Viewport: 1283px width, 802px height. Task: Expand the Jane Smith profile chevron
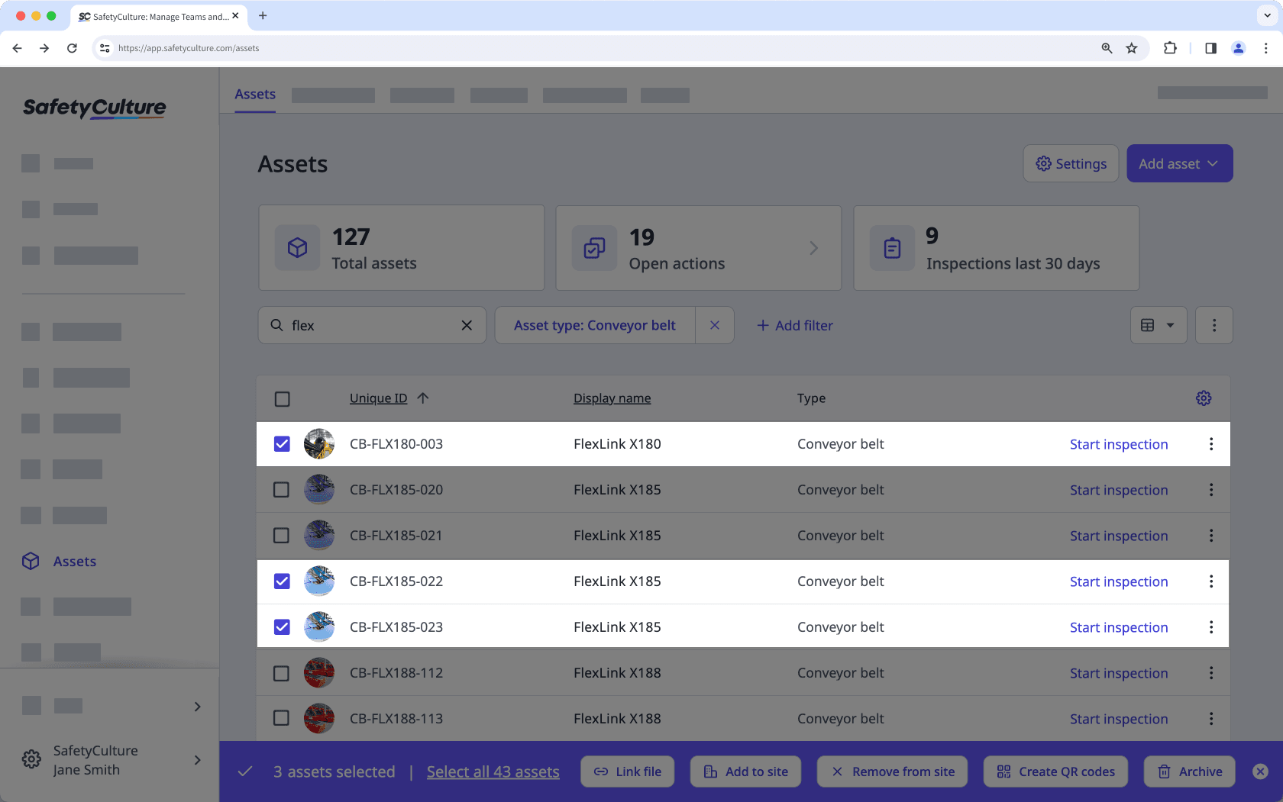(197, 760)
